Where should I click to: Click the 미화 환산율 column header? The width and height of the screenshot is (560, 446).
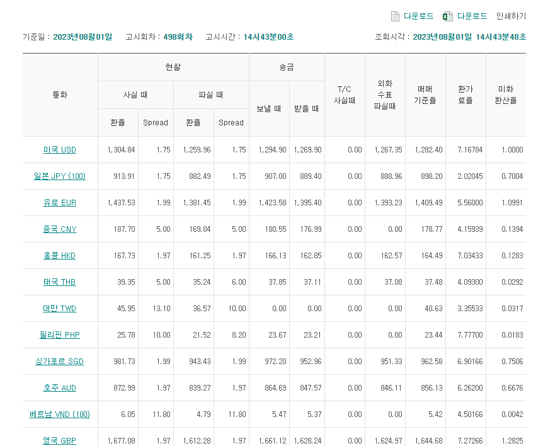[x=506, y=94]
